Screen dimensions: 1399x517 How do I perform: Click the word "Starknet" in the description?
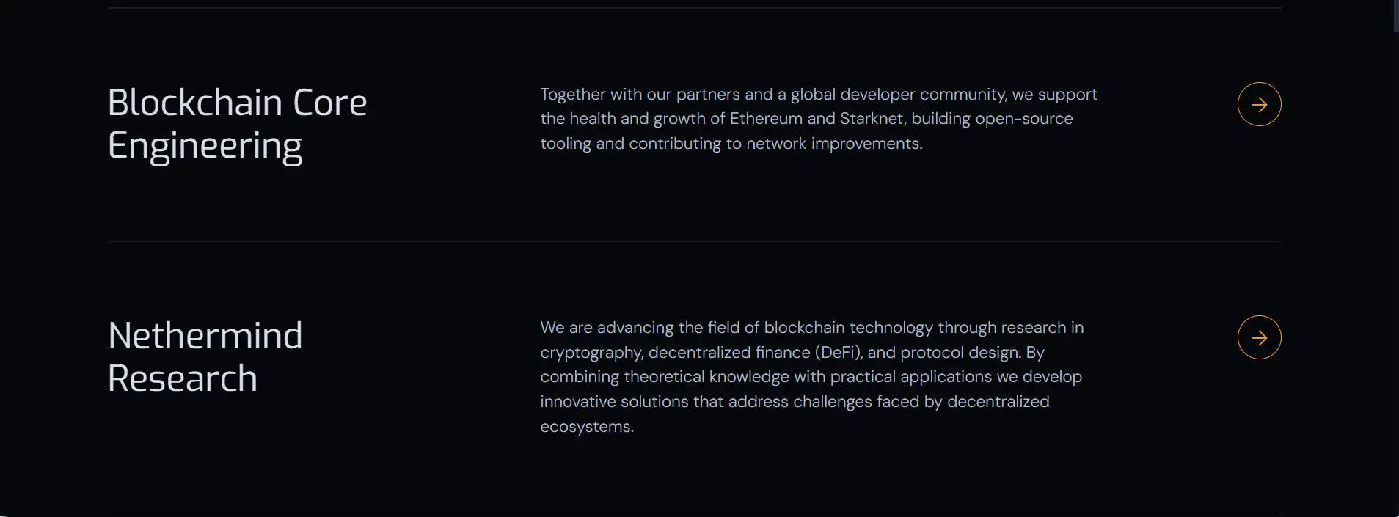coord(871,119)
